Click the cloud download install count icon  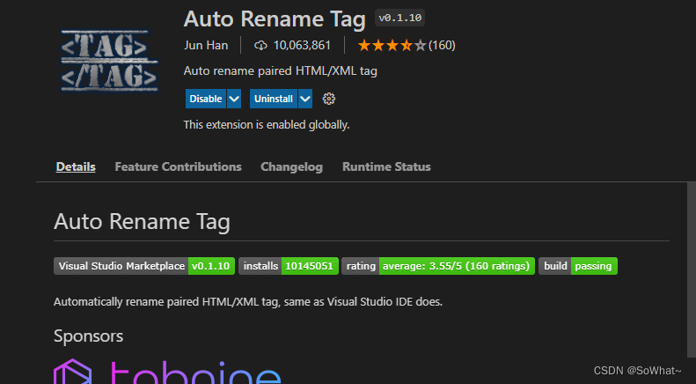click(260, 45)
